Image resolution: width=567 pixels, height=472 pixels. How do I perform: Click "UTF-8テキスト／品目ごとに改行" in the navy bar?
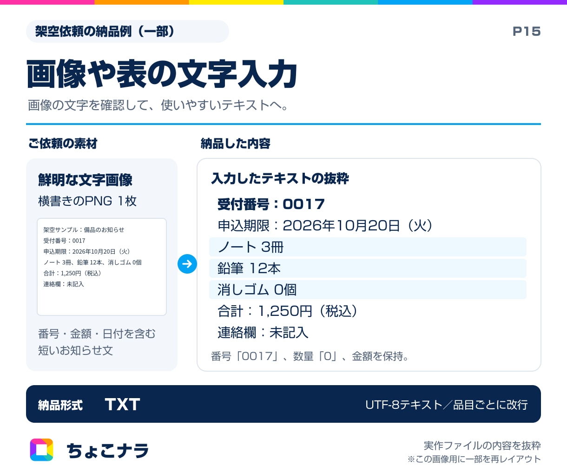pos(447,405)
